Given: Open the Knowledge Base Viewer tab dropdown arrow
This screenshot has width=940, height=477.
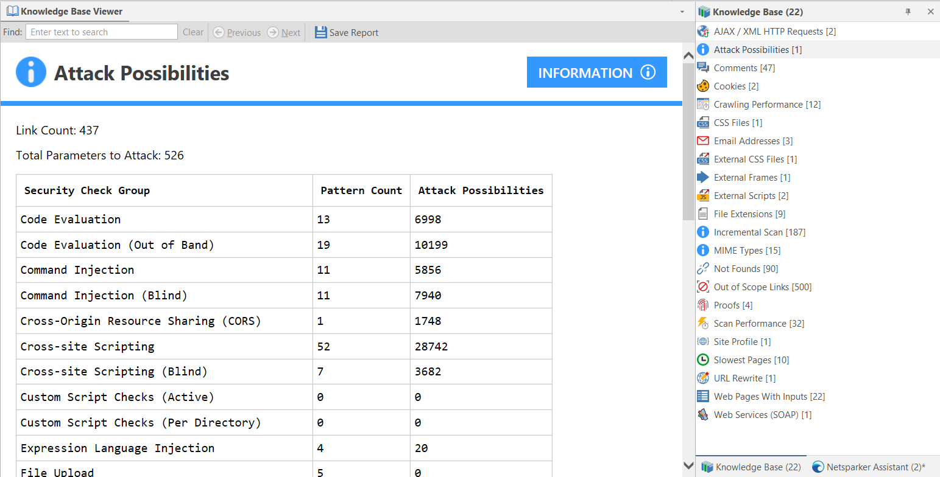Looking at the screenshot, I should tap(683, 11).
